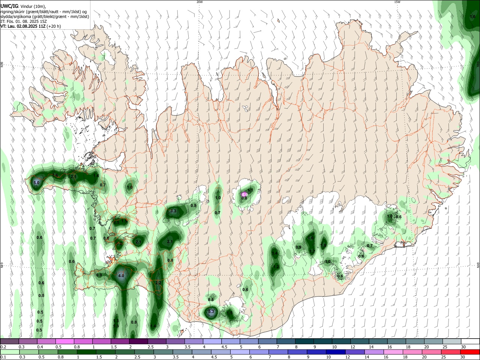Screen dimensions: 480x360
Task: Click the 0.2 label in the snow legend
Action: coord(3,347)
